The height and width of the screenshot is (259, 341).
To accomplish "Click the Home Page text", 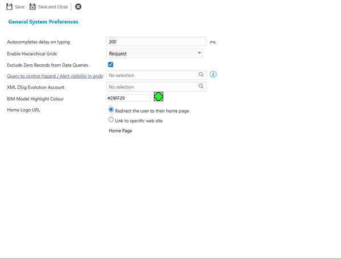I will coord(120,131).
